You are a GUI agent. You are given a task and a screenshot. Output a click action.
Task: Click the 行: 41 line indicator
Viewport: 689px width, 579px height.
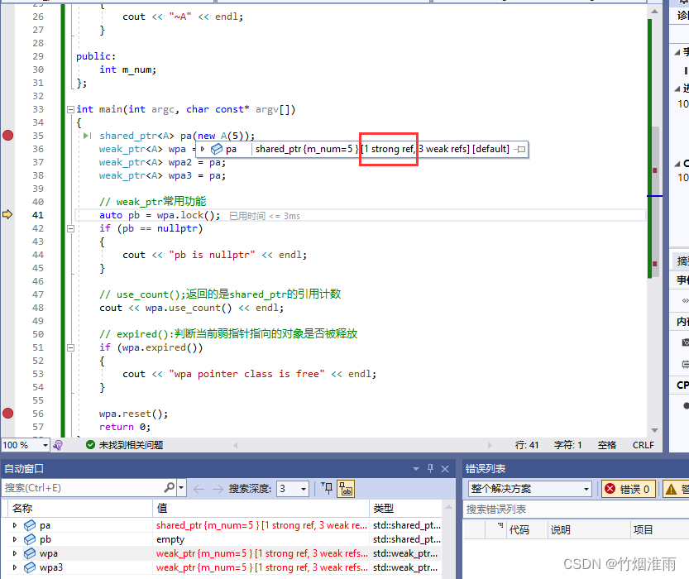point(526,445)
